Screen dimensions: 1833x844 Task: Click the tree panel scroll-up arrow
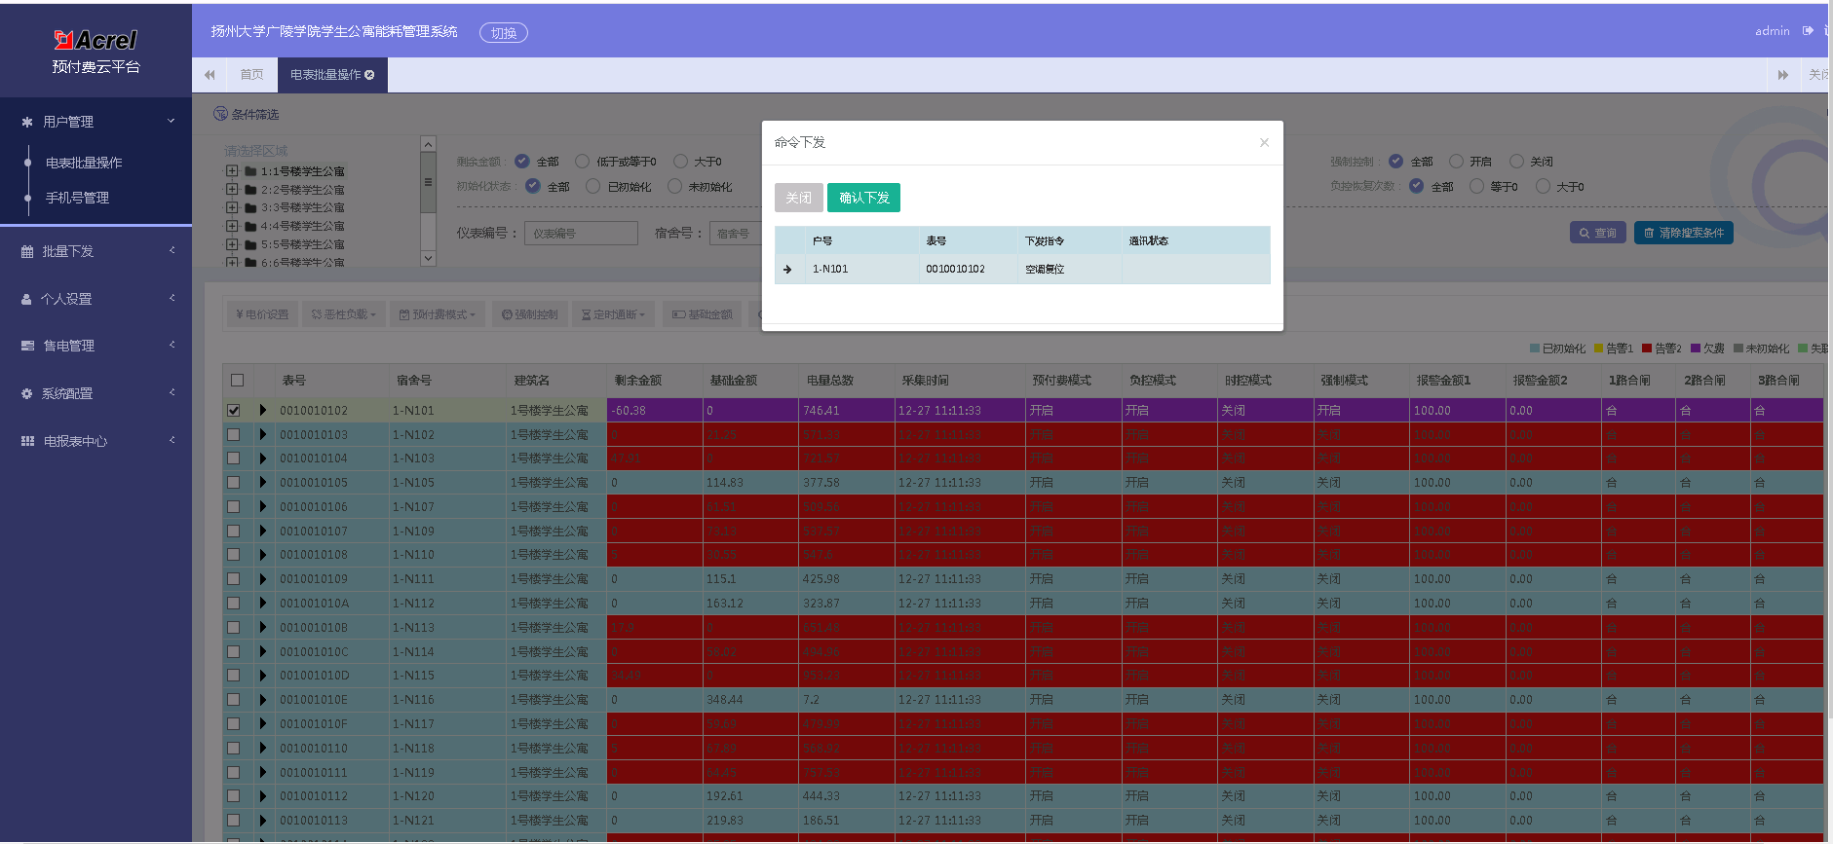428,144
